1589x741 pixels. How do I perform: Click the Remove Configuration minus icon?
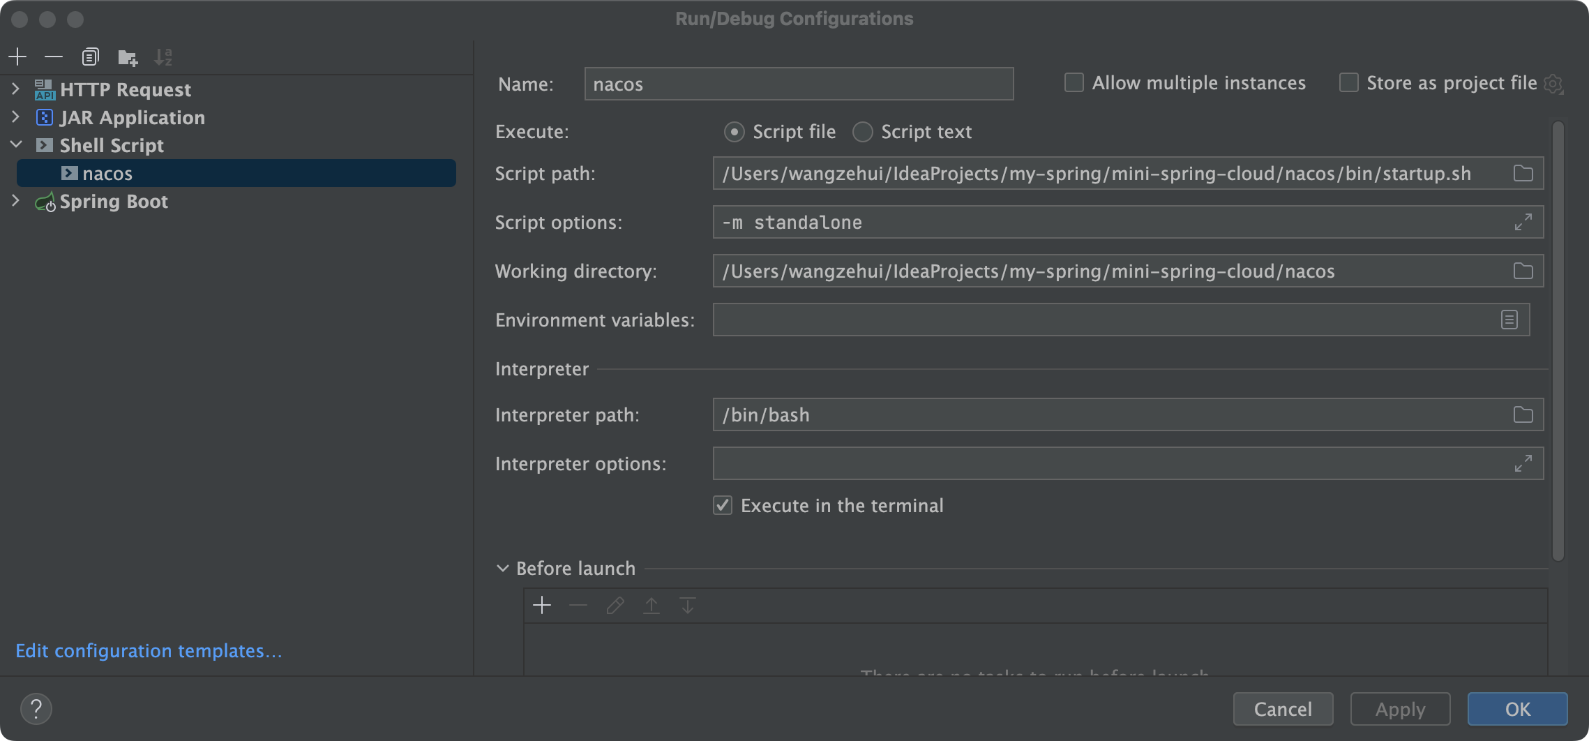click(x=54, y=57)
